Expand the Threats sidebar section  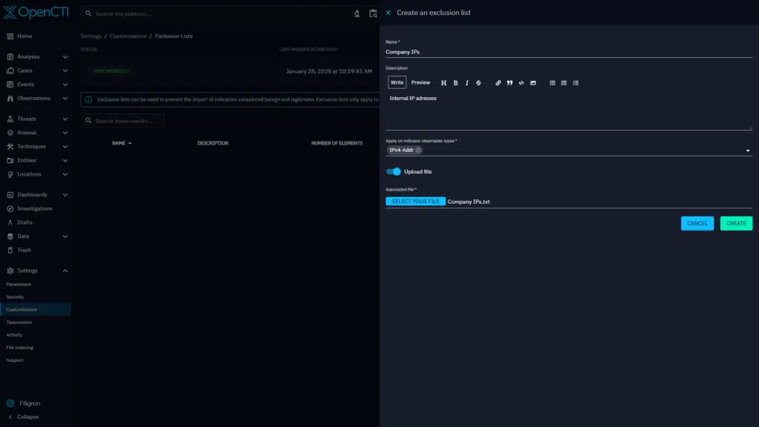coord(65,119)
